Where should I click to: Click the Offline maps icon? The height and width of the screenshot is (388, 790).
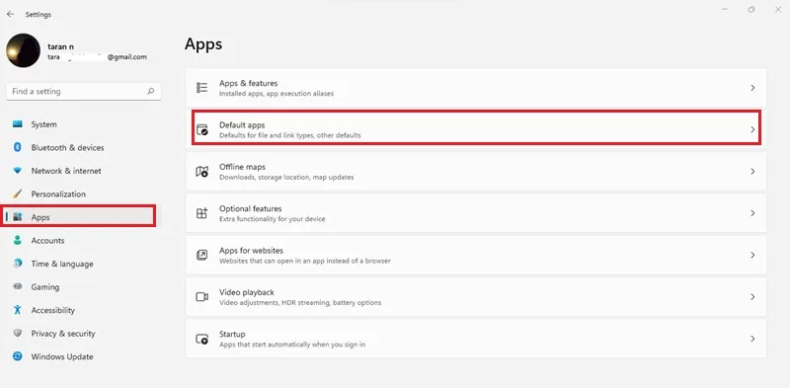pyautogui.click(x=201, y=172)
